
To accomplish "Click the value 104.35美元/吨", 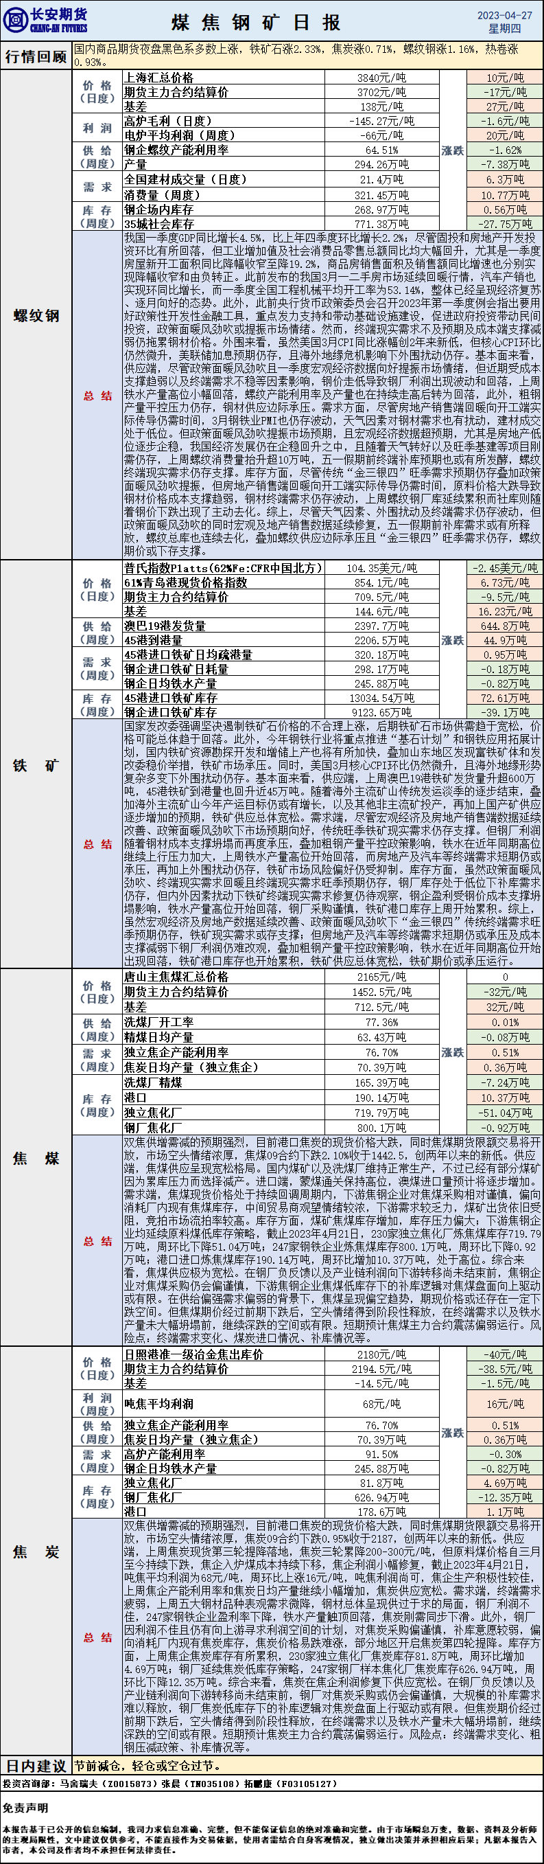I will 381,568.
